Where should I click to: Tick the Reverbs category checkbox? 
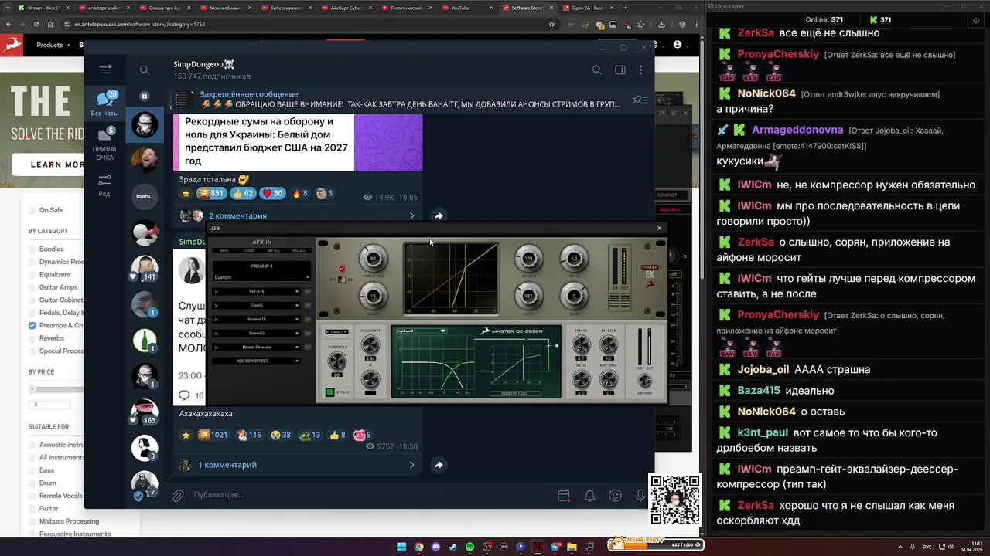pyautogui.click(x=32, y=338)
